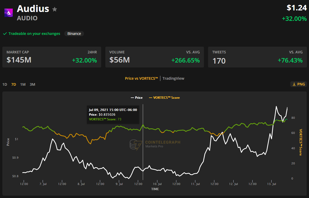
Task: Click the 13. Jul time axis label
Action: 272,184
